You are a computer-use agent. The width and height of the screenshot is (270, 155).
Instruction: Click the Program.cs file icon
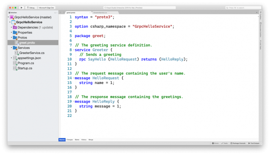coord(15,63)
